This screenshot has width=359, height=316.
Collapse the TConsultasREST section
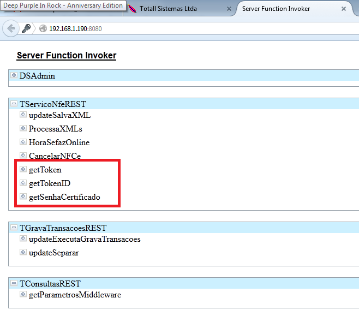coord(14,283)
